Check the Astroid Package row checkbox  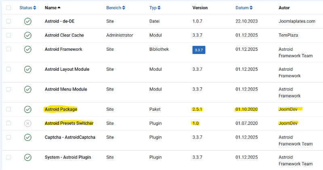pos(8,109)
